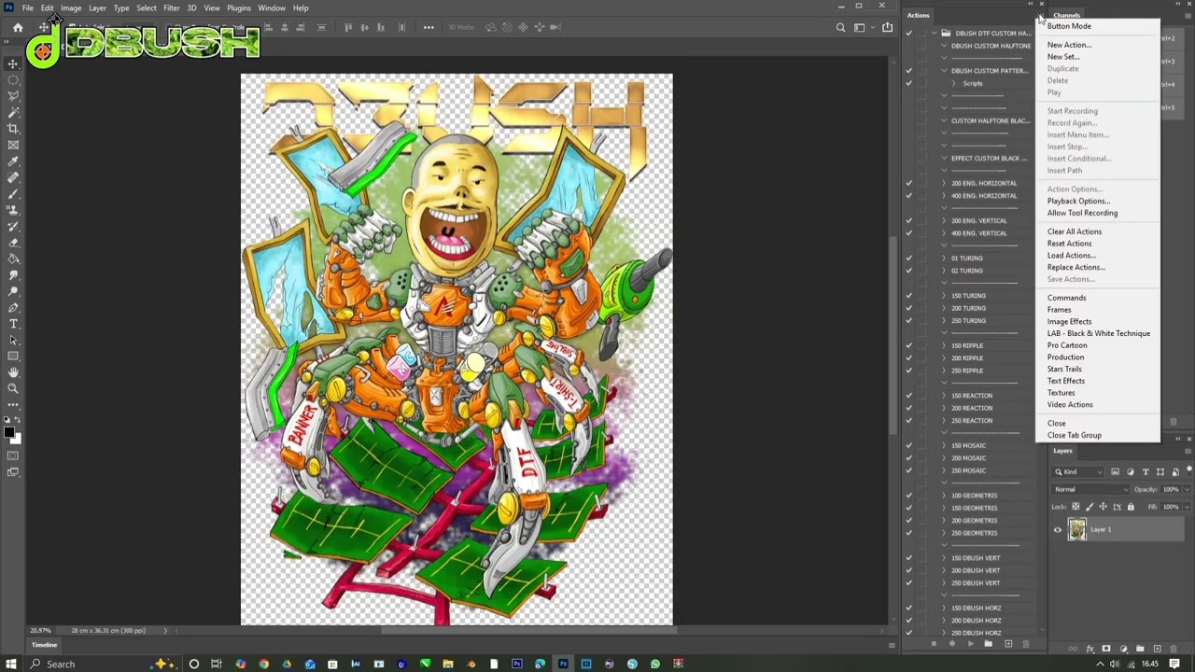Expand the 150 REACTION action
Screen dimensions: 1195x672
944,395
